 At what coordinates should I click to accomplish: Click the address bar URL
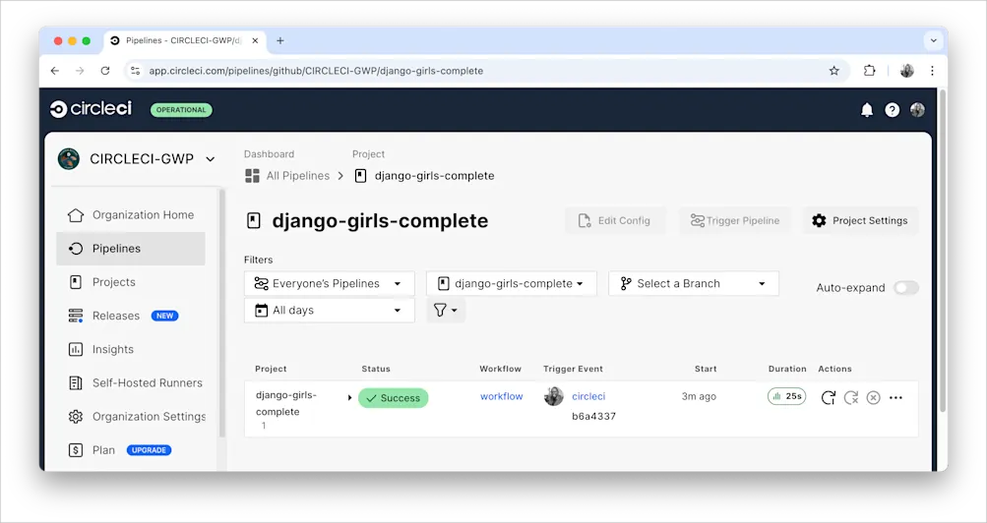(316, 71)
